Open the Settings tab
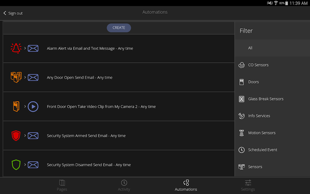This screenshot has width=310, height=194. (248, 186)
